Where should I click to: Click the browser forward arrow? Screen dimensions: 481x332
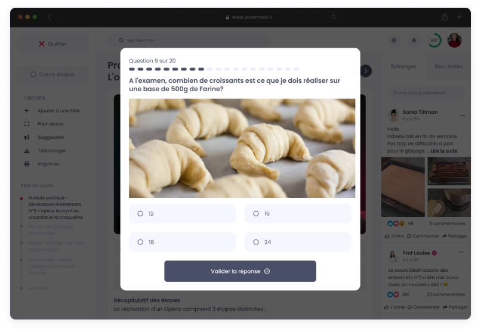click(x=60, y=17)
